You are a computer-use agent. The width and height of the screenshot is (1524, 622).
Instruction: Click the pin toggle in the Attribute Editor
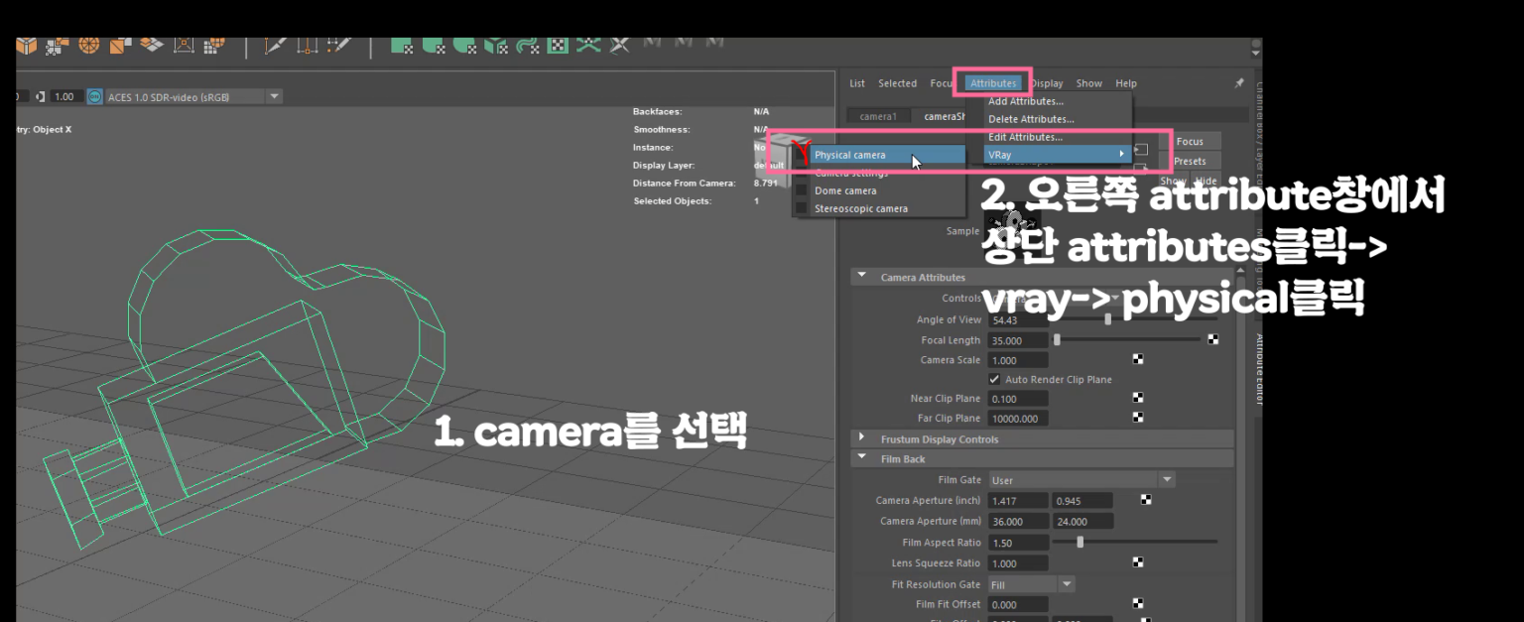click(x=1238, y=83)
